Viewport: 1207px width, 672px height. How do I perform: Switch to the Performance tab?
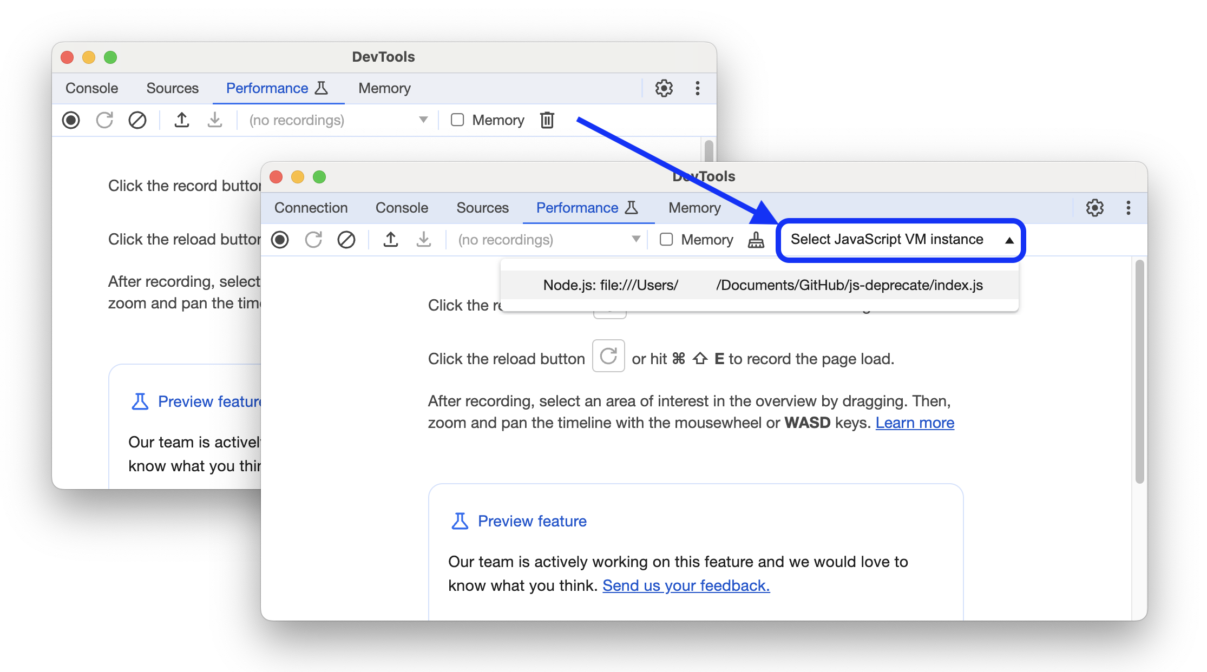click(576, 208)
